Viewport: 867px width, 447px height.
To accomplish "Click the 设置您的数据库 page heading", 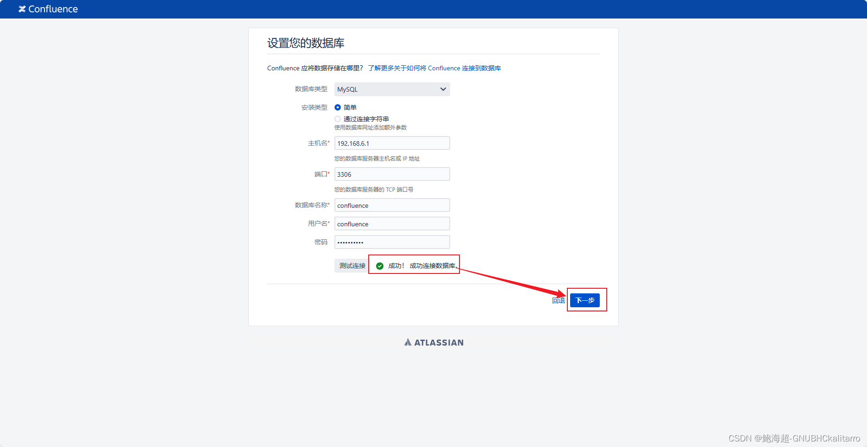I will coord(306,43).
